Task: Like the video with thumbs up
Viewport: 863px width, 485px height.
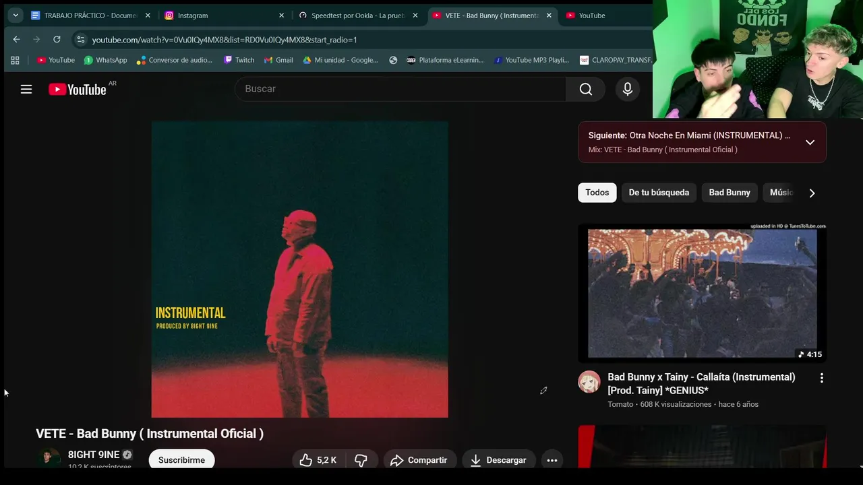Action: click(317, 460)
